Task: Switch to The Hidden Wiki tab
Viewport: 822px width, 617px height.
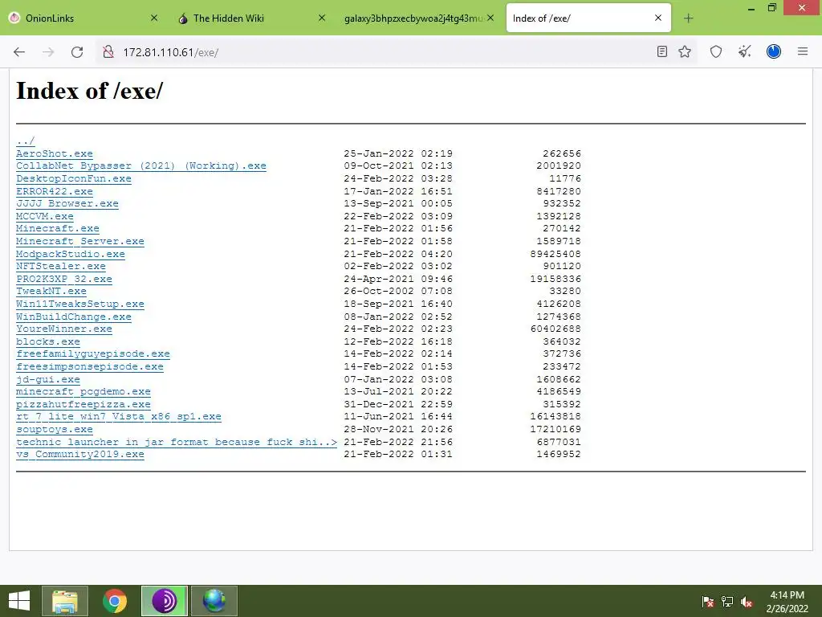Action: [251, 18]
